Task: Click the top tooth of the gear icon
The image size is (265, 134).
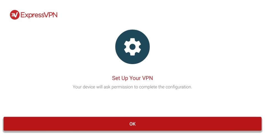Action: 132,40
